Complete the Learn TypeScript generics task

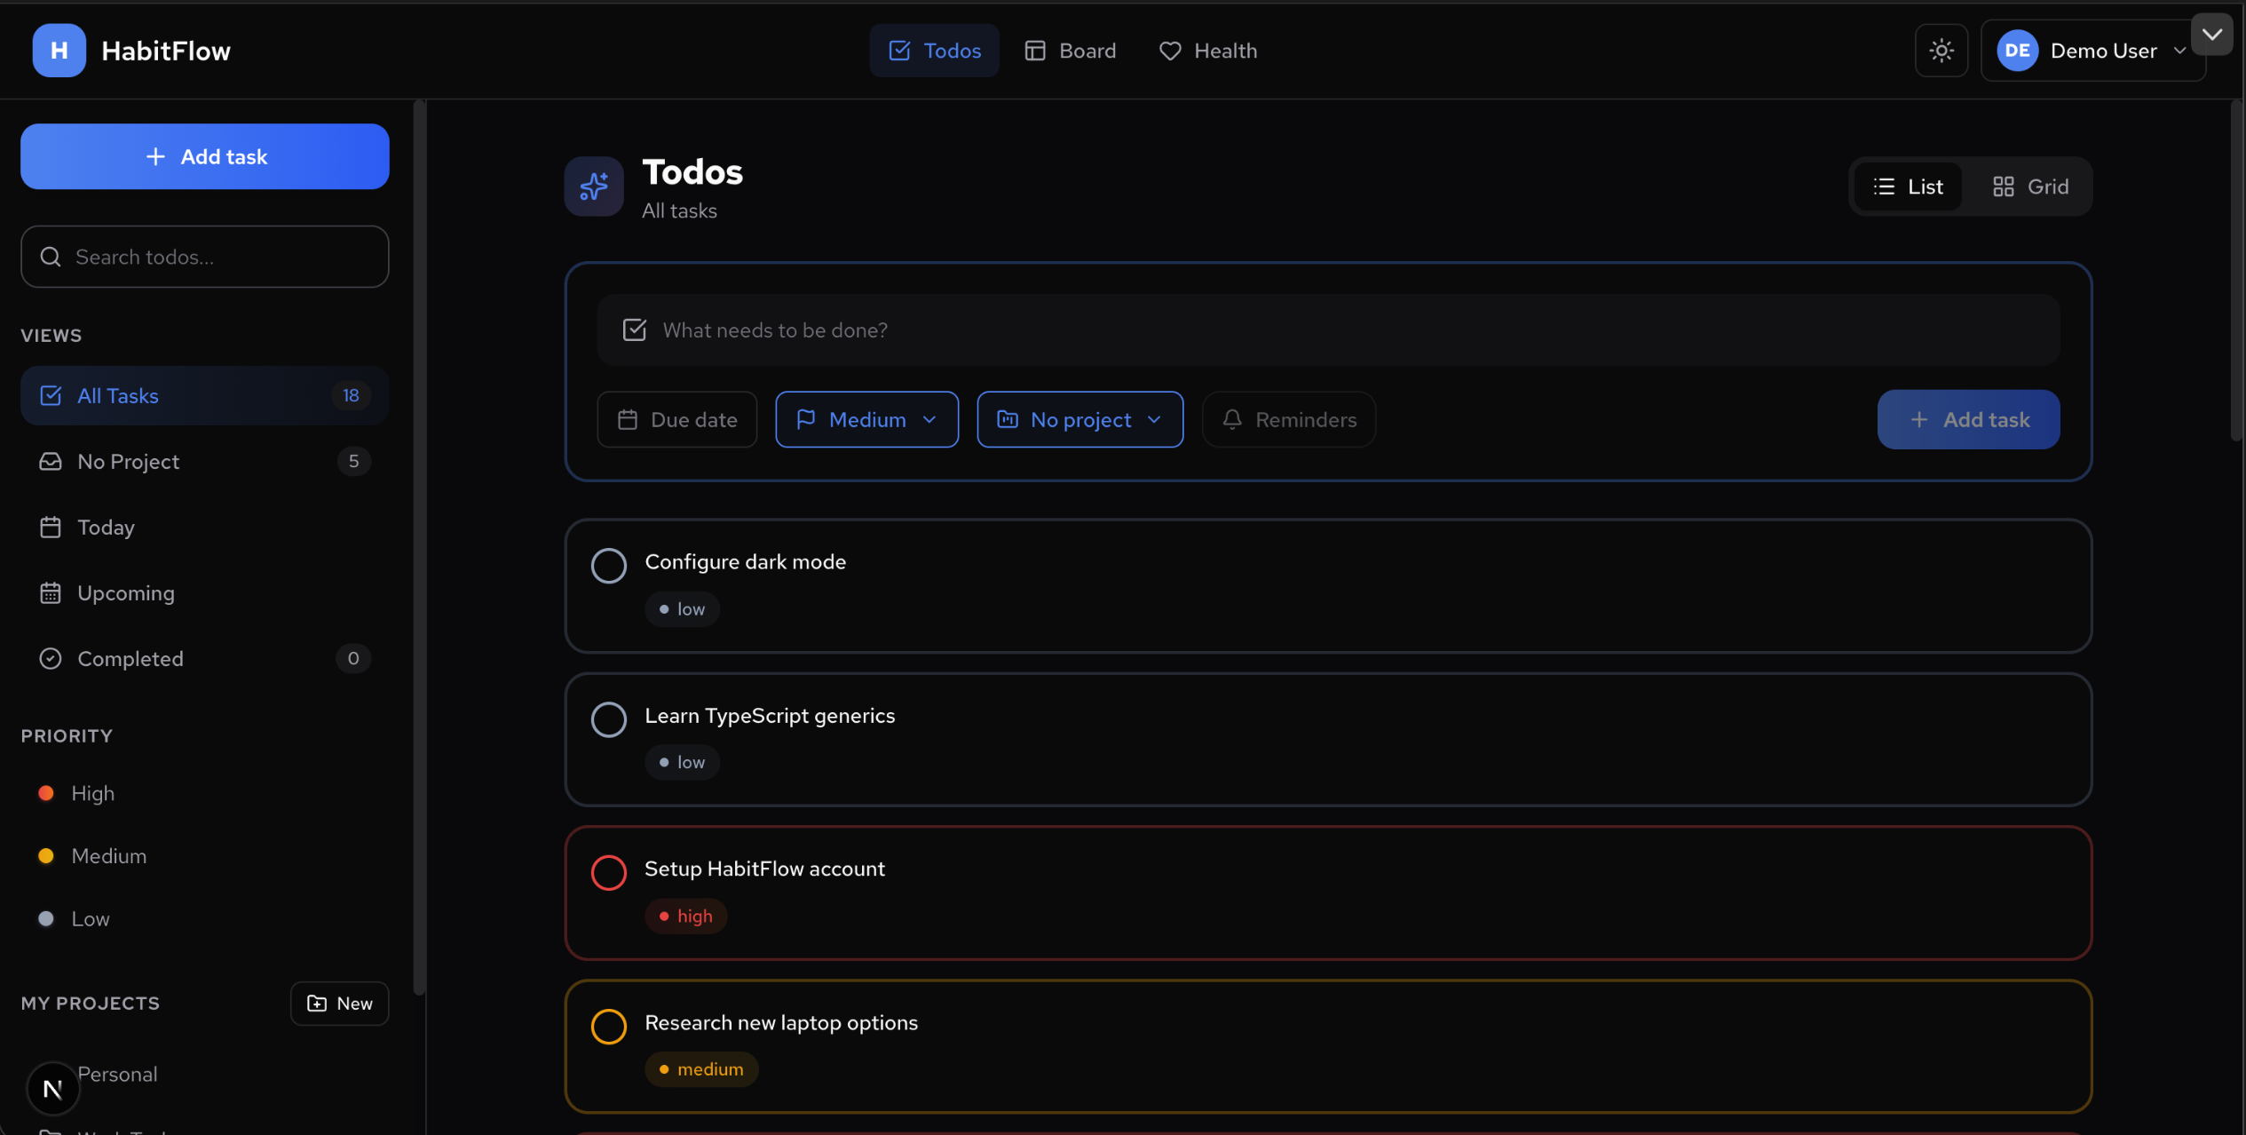point(609,719)
